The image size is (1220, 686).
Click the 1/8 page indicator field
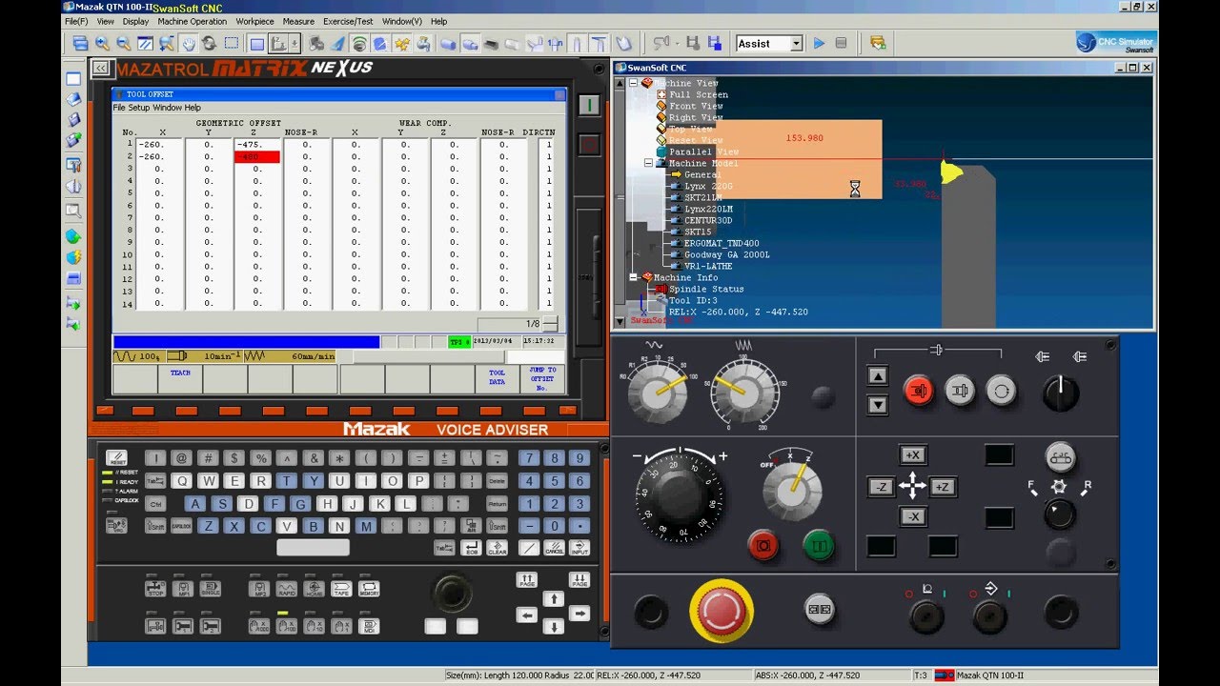[x=510, y=324]
